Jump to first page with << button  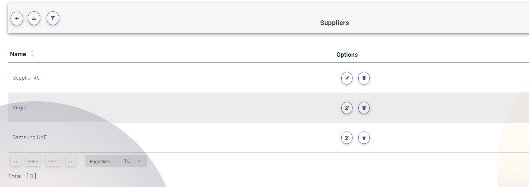(x=16, y=161)
